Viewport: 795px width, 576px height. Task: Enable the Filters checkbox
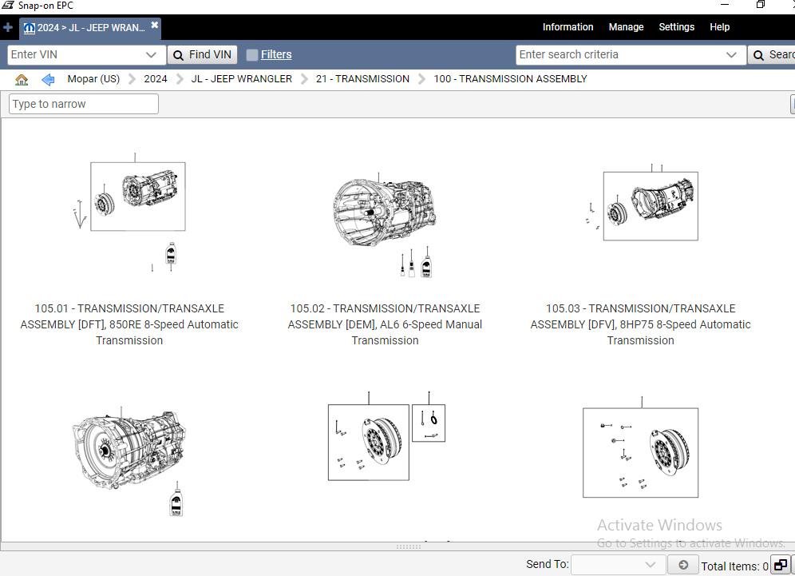point(250,54)
